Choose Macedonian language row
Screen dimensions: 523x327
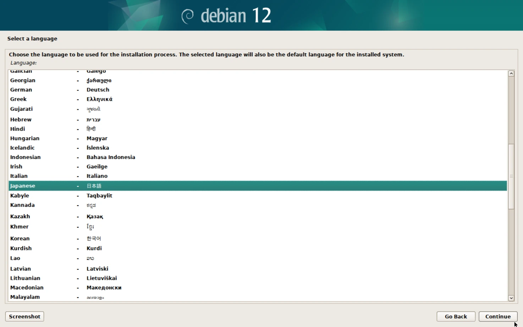(258, 288)
